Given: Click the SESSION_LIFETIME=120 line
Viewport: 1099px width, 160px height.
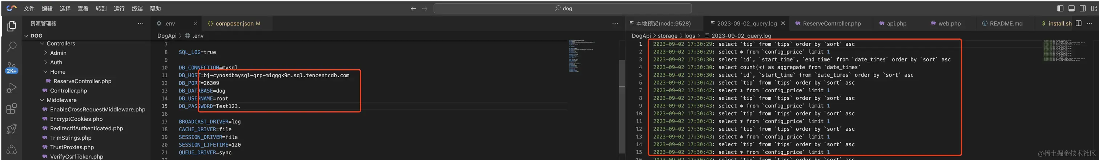Looking at the screenshot, I should 209,145.
